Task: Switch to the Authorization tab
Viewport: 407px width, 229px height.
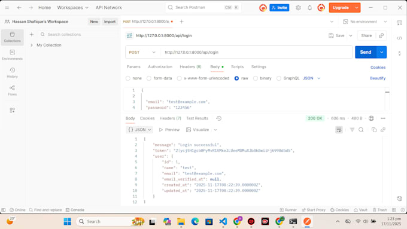Action: [160, 66]
